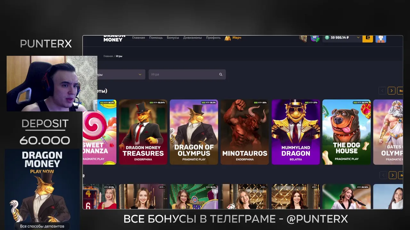Open the Дивизионы menu item
This screenshot has height=230, width=410.
(x=193, y=38)
